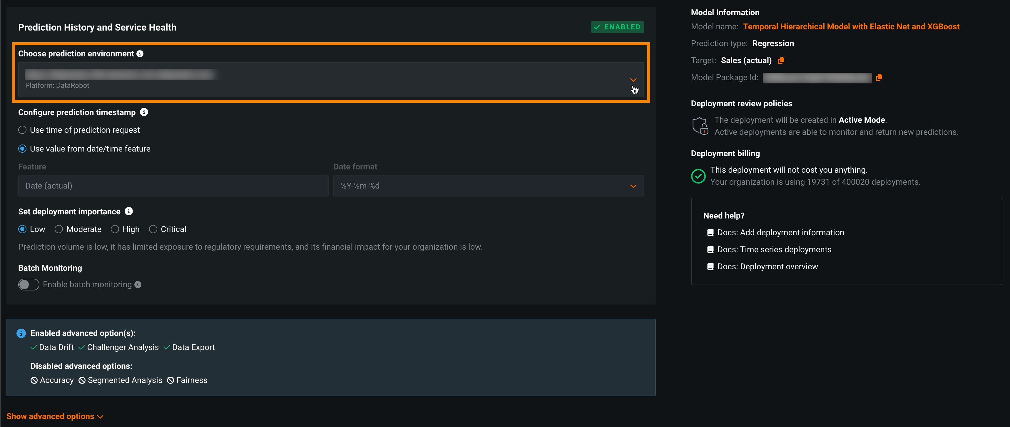
Task: Click info icon next to Configure prediction timestamp
Action: click(144, 112)
